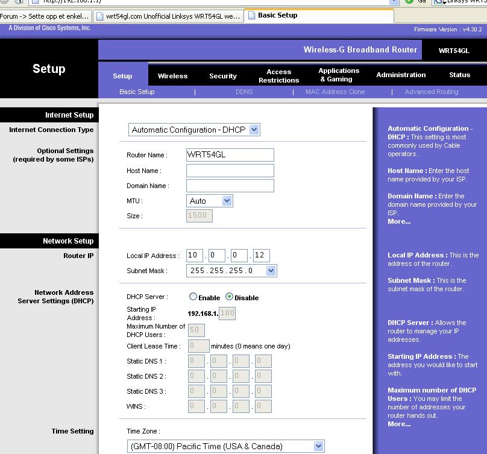Click page icon on Basic Setup browser tab
487x454 pixels.
coord(251,15)
